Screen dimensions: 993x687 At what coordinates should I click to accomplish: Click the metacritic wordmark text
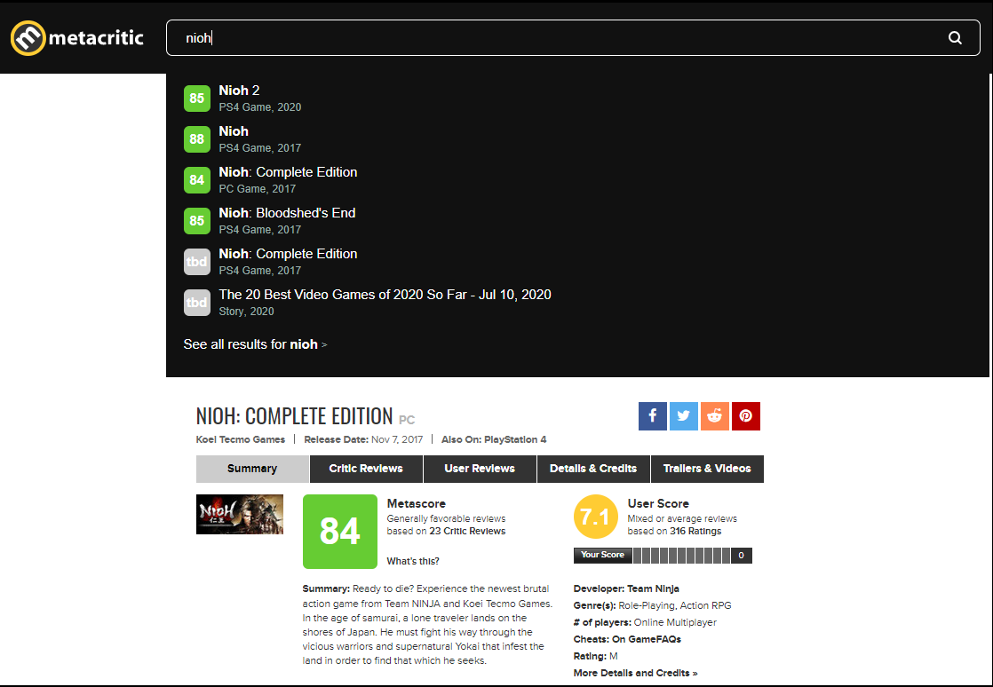96,38
